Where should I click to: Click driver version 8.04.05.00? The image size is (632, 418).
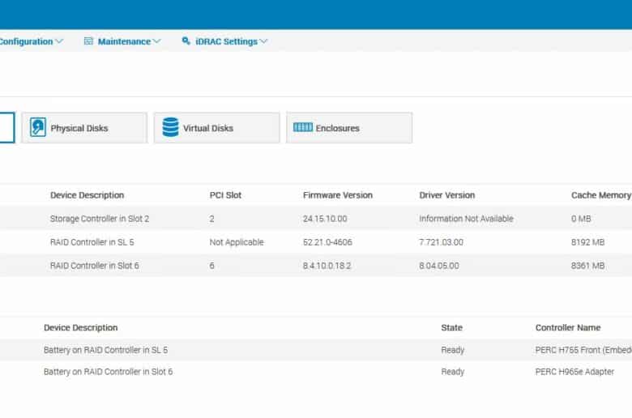(439, 266)
